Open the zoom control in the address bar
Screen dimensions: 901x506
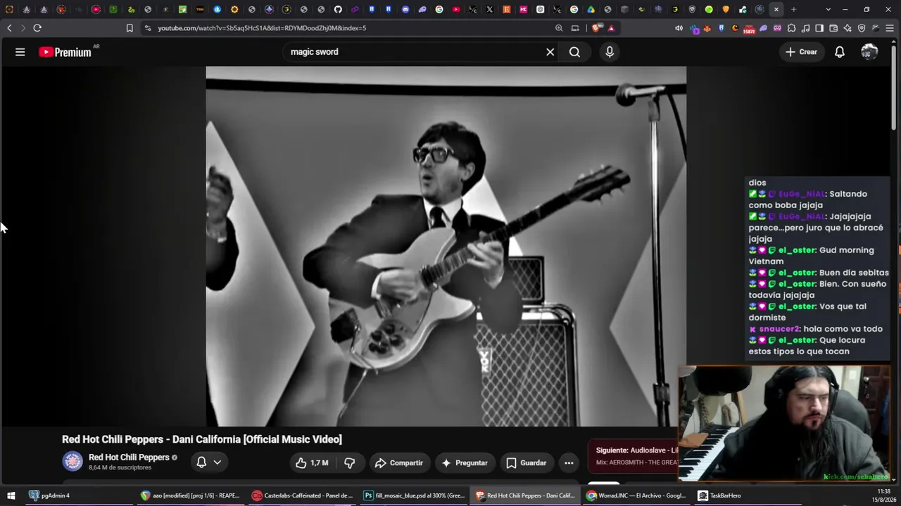pos(559,28)
